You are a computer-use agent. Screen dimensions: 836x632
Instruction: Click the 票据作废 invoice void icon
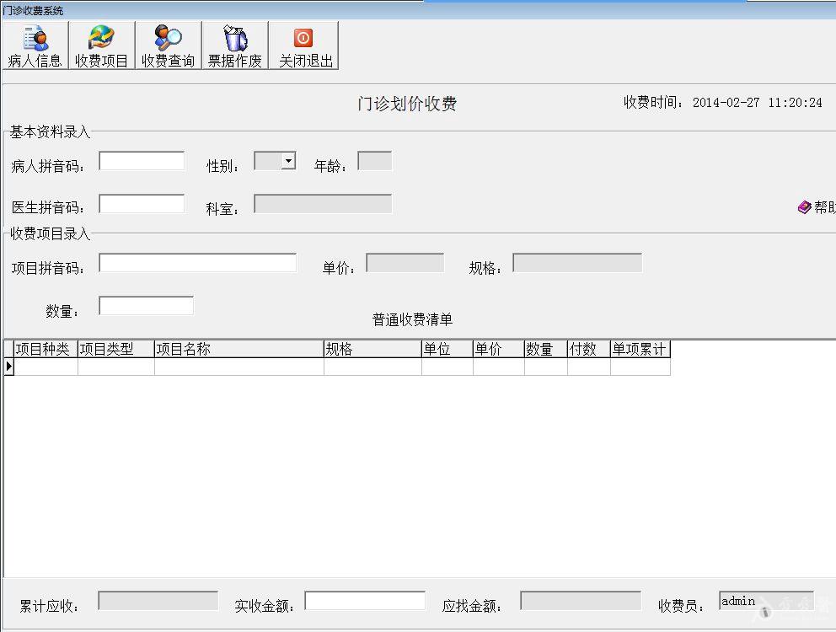tap(235, 46)
